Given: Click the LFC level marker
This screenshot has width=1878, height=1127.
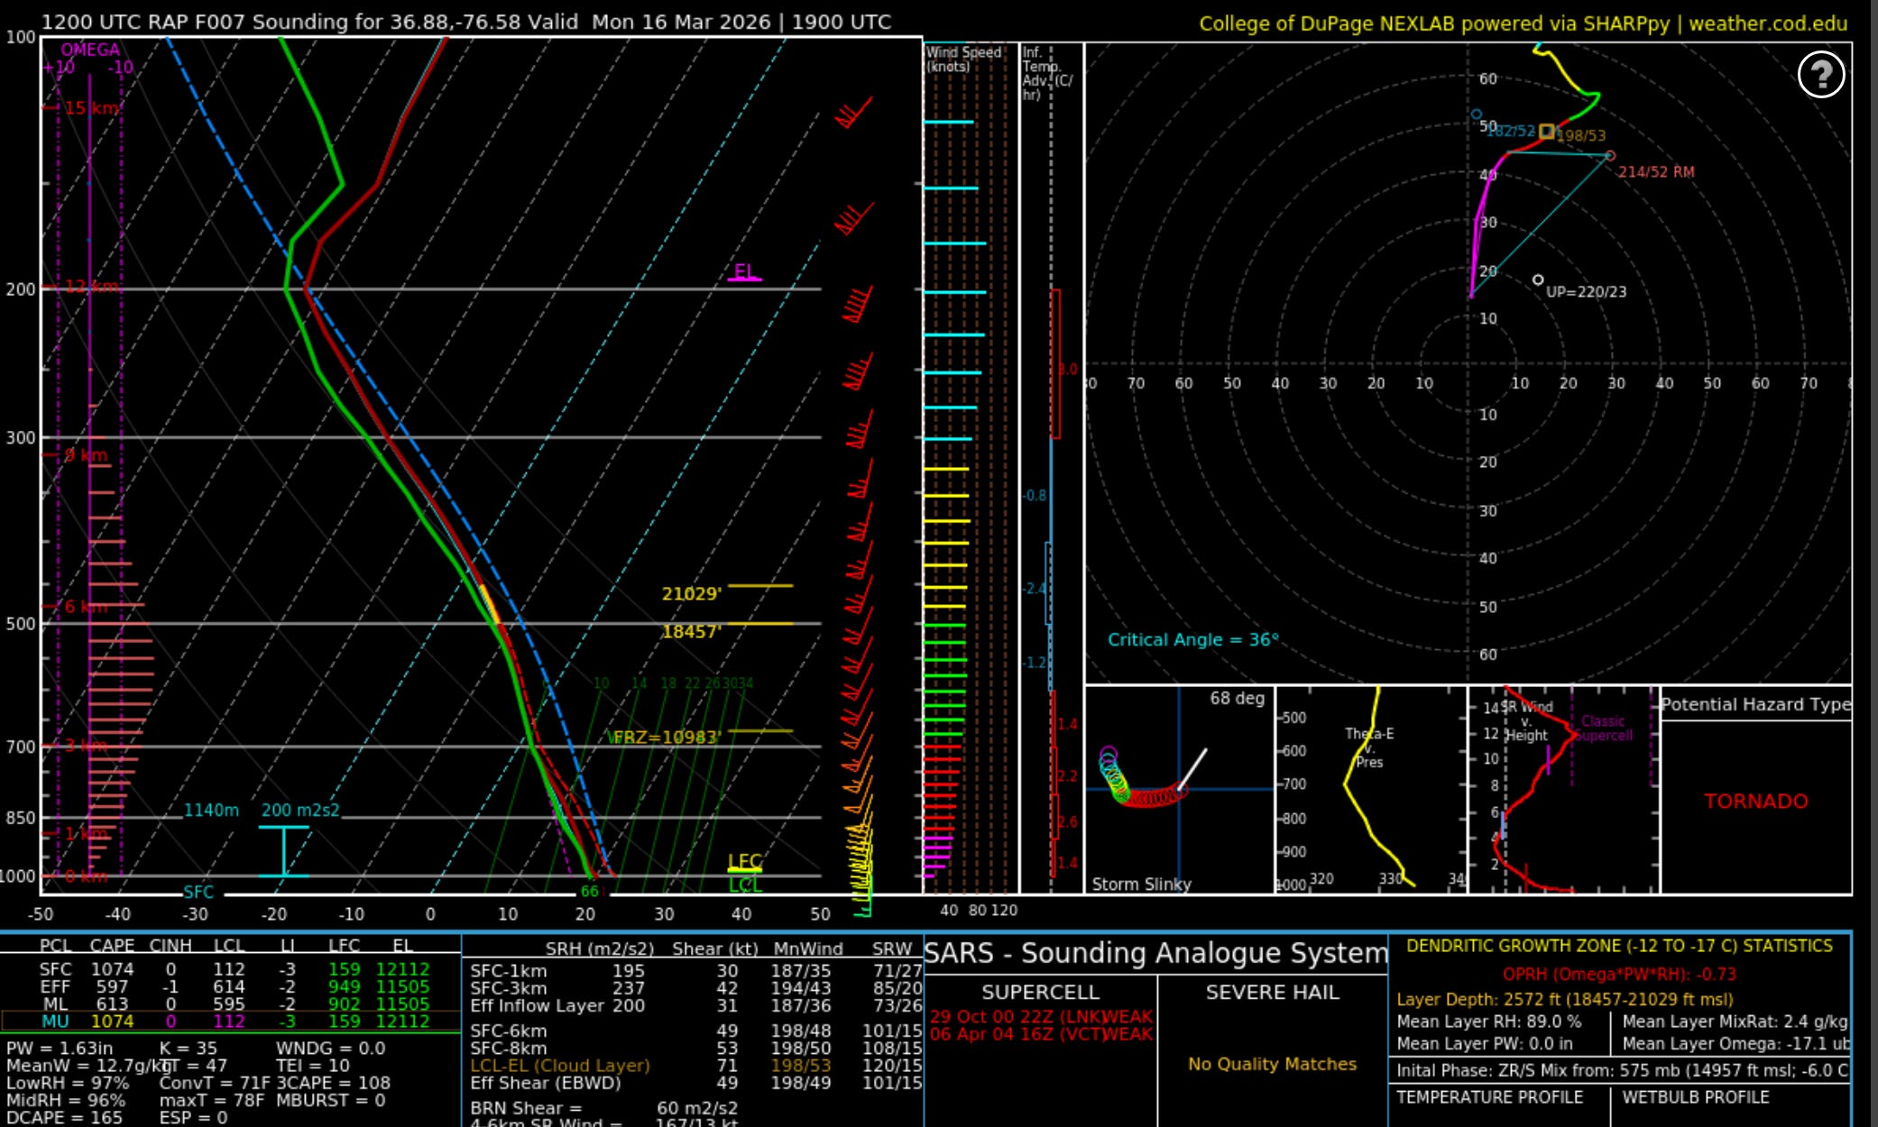Looking at the screenshot, I should 745,862.
